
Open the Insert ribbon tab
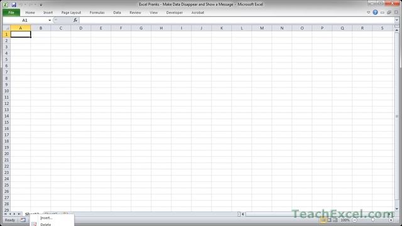(48, 13)
